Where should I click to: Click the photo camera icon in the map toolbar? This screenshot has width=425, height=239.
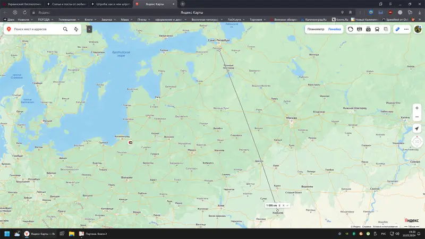click(368, 29)
